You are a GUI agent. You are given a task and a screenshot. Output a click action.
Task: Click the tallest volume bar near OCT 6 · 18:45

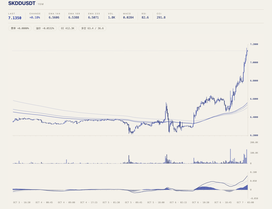pyautogui.click(x=230, y=156)
